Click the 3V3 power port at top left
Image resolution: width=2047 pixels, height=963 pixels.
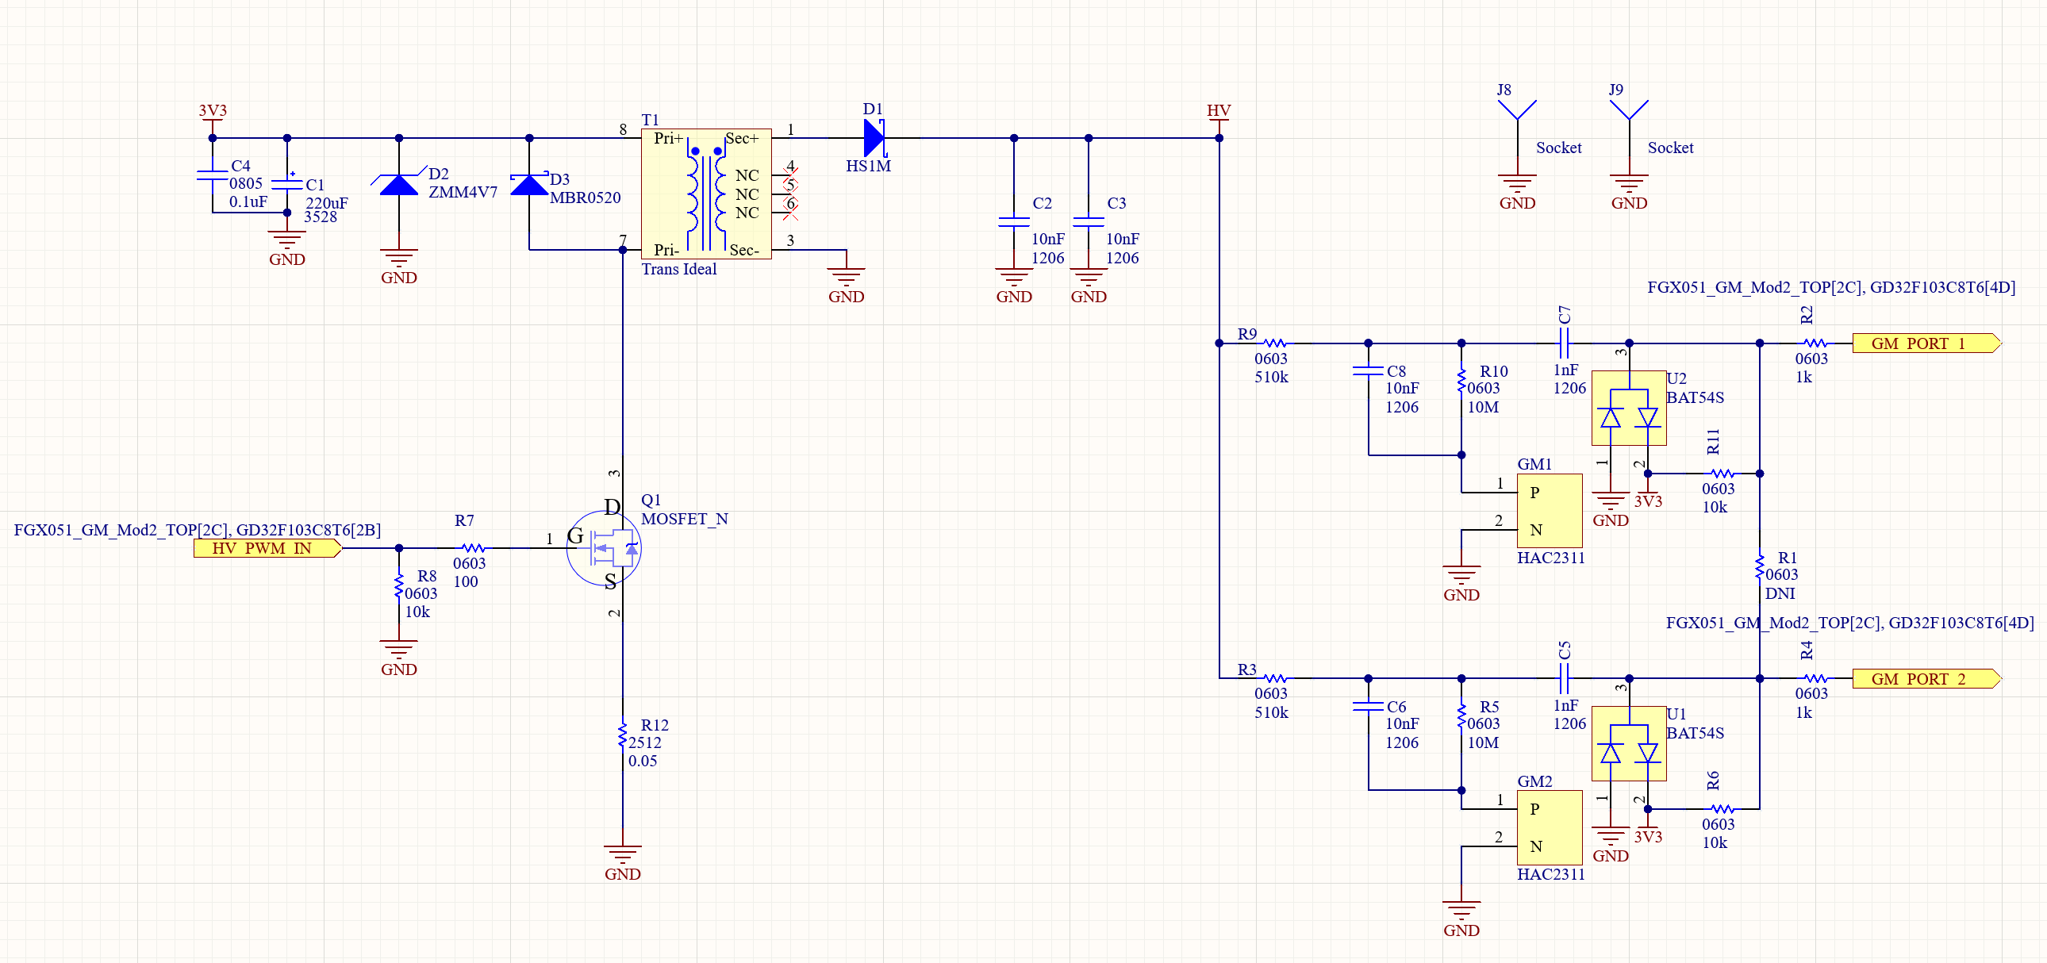pos(212,111)
